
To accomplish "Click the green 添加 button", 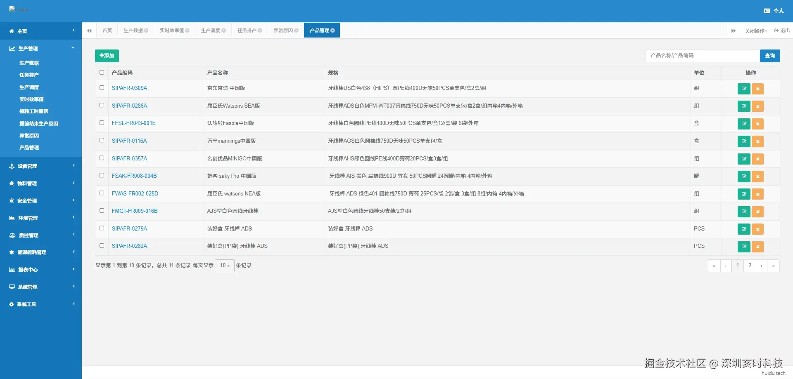I will 107,56.
